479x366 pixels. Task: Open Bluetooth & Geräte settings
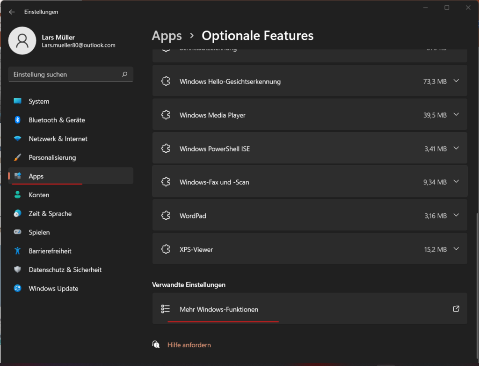[71, 120]
